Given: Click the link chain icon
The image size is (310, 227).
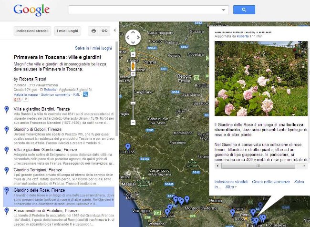Looking at the screenshot, I should pos(104,31).
